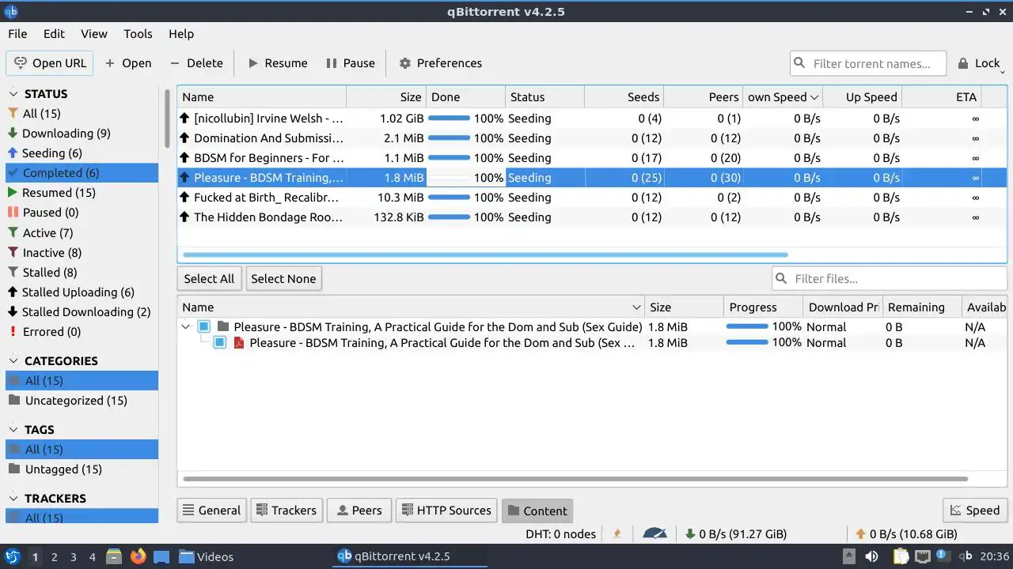Image resolution: width=1013 pixels, height=569 pixels.
Task: Change Normal priority of the Pleasure folder row
Action: click(x=826, y=327)
